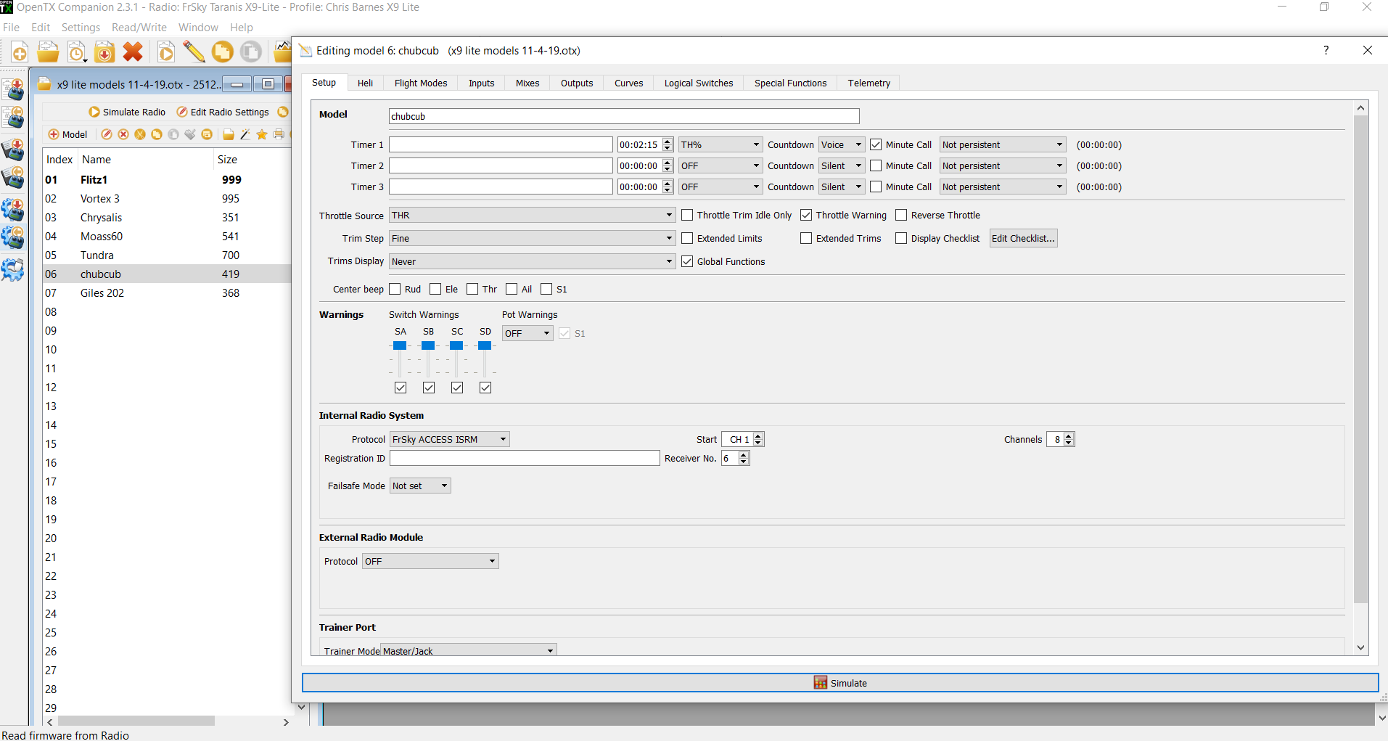
Task: Click the printer icon in model toolbar
Action: tap(278, 134)
